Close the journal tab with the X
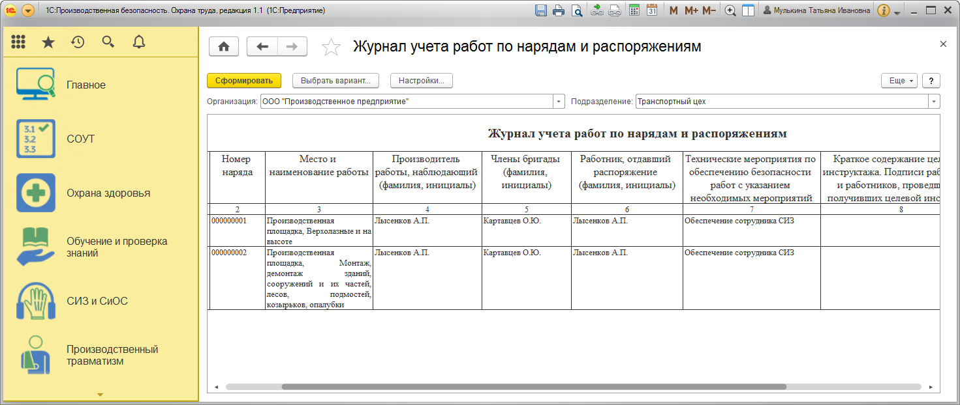 coord(943,44)
